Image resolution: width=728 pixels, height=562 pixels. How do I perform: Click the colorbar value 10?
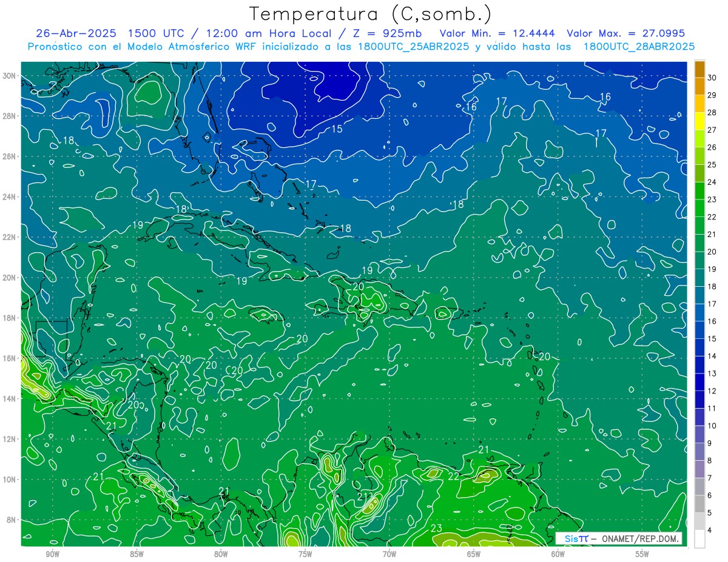[x=712, y=426]
